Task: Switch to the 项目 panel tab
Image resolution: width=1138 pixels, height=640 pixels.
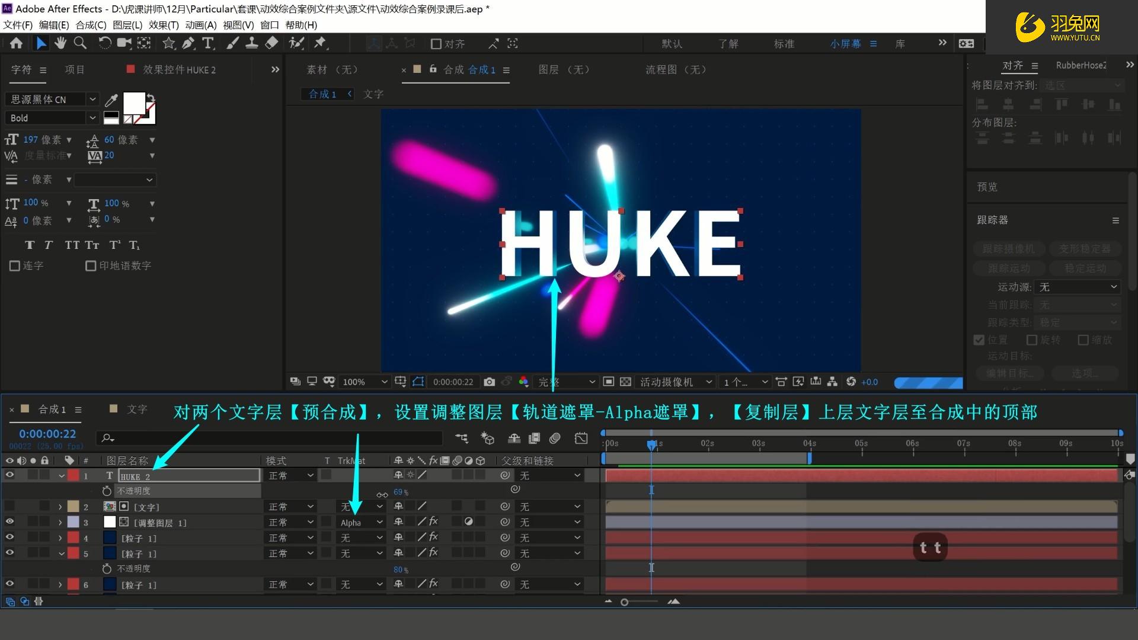Action: point(75,70)
